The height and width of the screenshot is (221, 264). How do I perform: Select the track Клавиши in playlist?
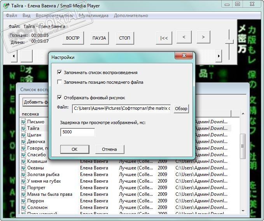click(x=37, y=161)
